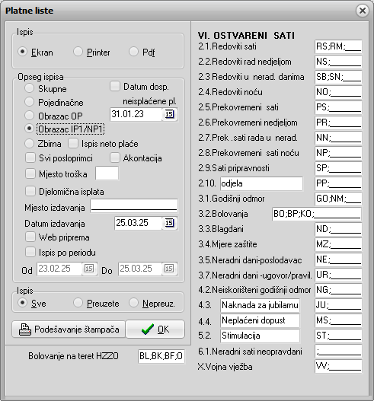Edit Godišnji odmor GO;NM field
Viewport: 374px width, 401px height.
(338, 199)
